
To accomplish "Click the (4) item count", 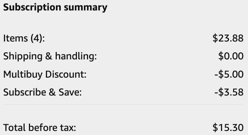I will click(36, 38).
